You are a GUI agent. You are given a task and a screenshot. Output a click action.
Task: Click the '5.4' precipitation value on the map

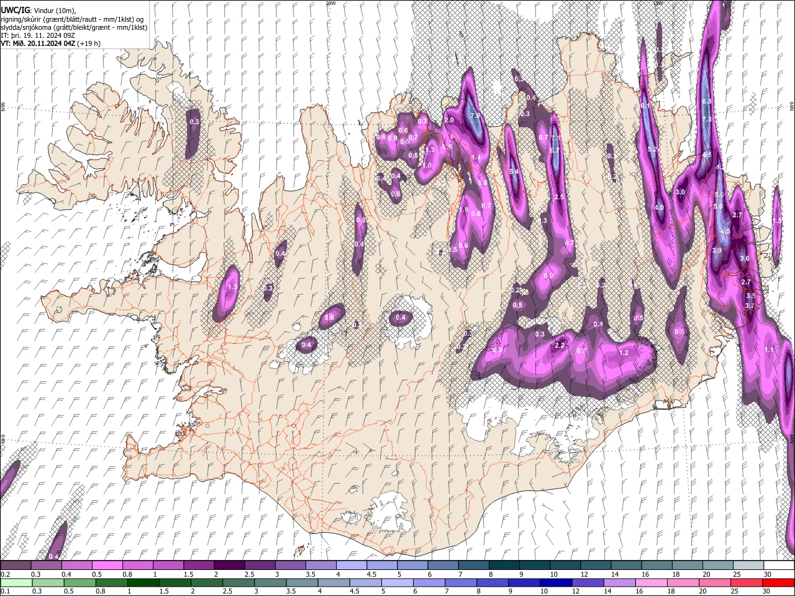click(x=514, y=172)
